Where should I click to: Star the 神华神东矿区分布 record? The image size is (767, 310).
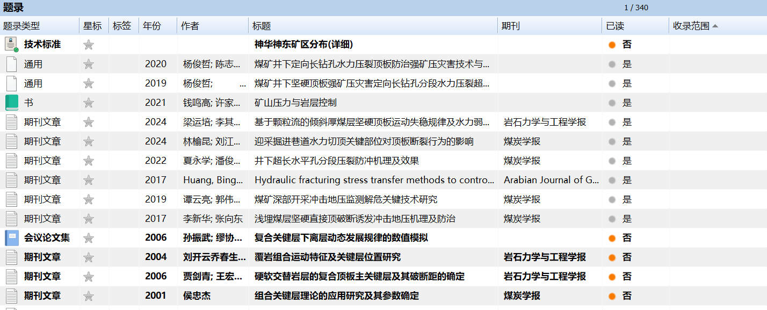pyautogui.click(x=89, y=45)
